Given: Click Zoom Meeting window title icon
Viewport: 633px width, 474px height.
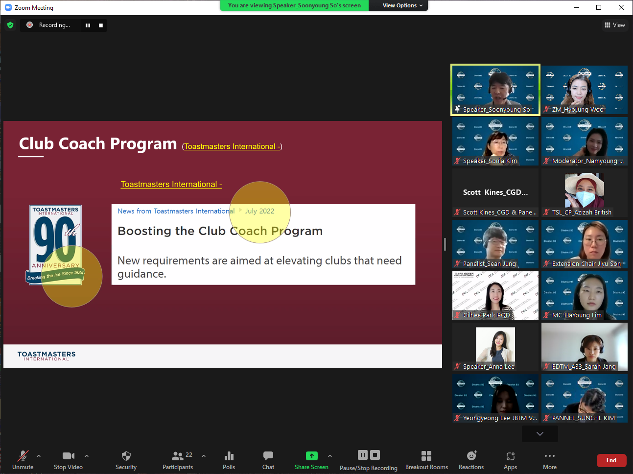Looking at the screenshot, I should coord(8,7).
